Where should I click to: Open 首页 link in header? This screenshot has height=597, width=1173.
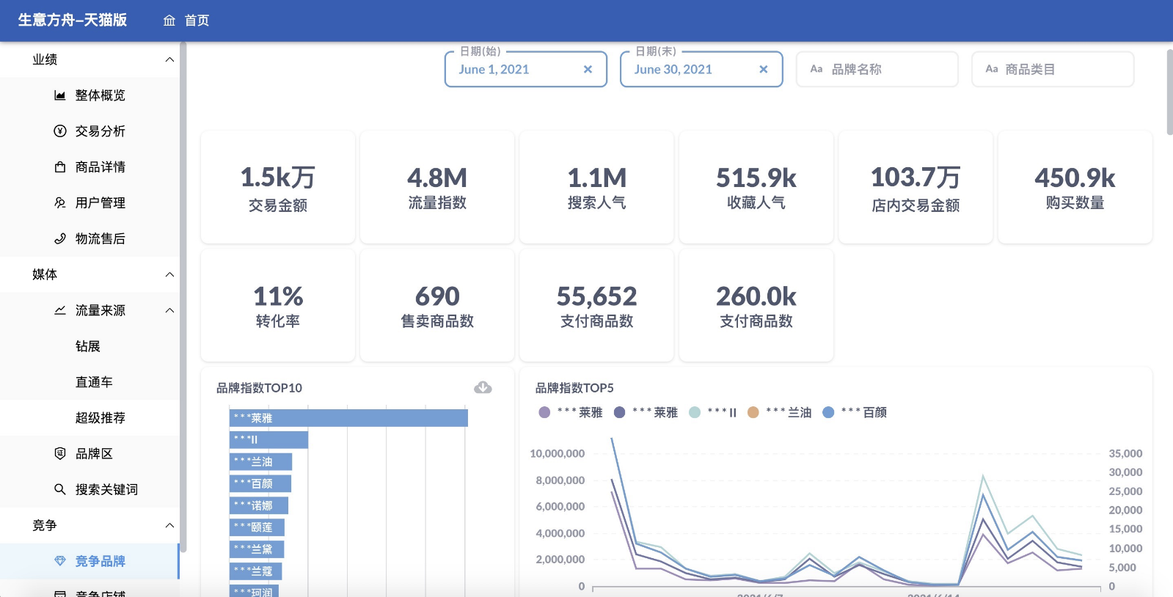pyautogui.click(x=197, y=21)
